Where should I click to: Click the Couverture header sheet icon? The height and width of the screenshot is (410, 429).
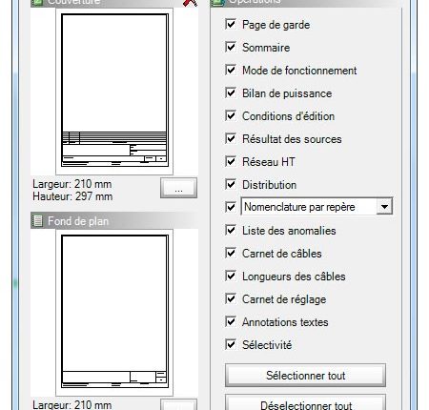[37, 2]
